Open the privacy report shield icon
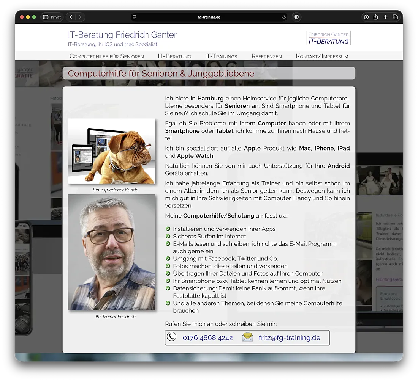Image resolution: width=418 pixels, height=381 pixels. [296, 17]
